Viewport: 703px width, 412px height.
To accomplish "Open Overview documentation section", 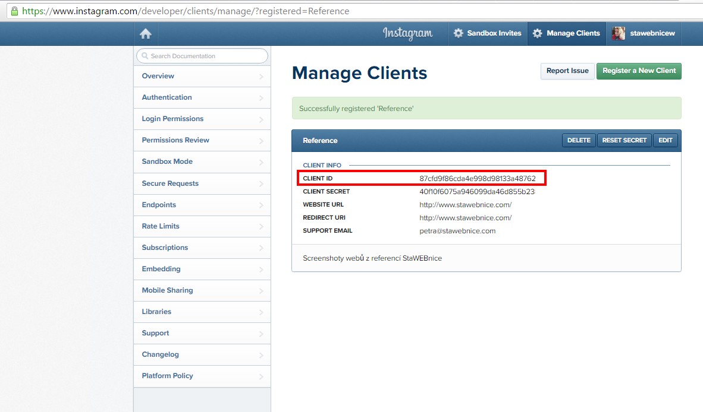I will (202, 76).
